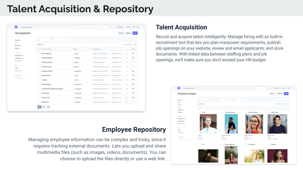Click Refresh button on Employee Images page
Screen dimensions: 303x170
pyautogui.click(x=280, y=93)
